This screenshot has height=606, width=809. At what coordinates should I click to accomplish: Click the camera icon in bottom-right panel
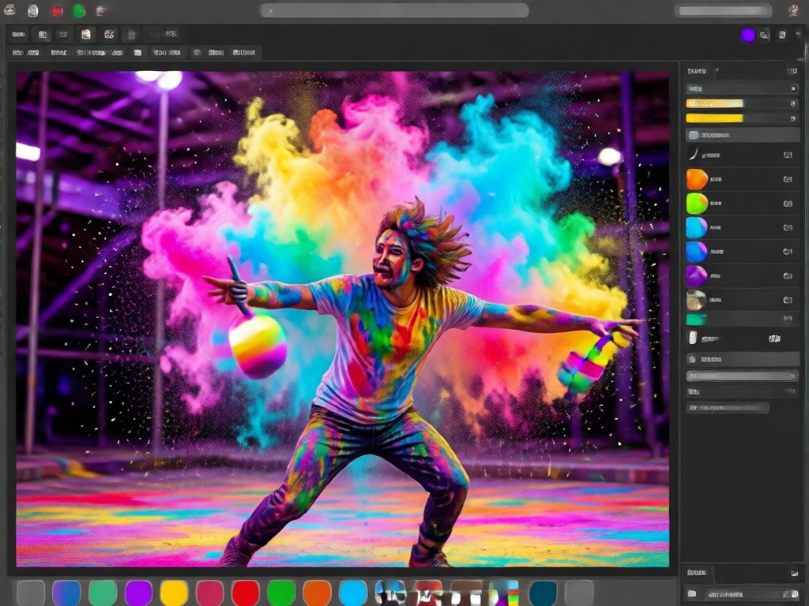tap(692, 594)
